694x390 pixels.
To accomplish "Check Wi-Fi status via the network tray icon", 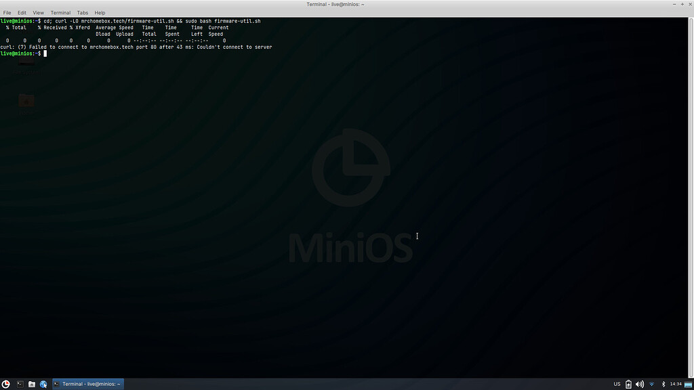I will point(651,384).
